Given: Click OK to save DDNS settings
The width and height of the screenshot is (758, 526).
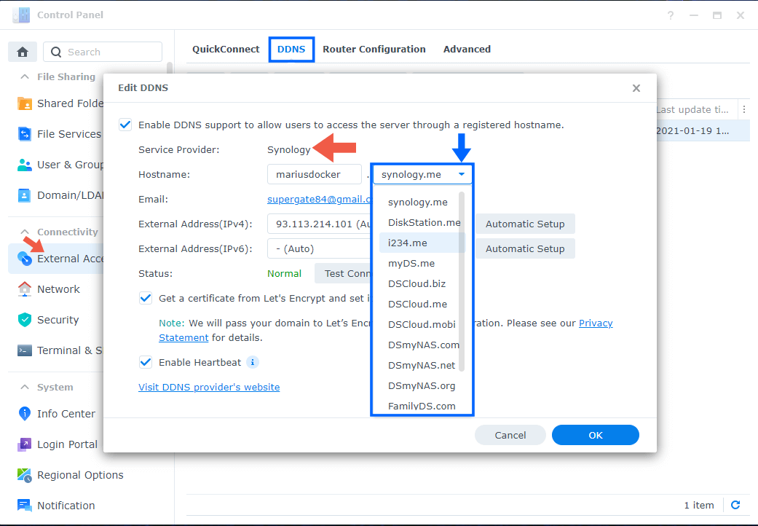Looking at the screenshot, I should pyautogui.click(x=596, y=435).
